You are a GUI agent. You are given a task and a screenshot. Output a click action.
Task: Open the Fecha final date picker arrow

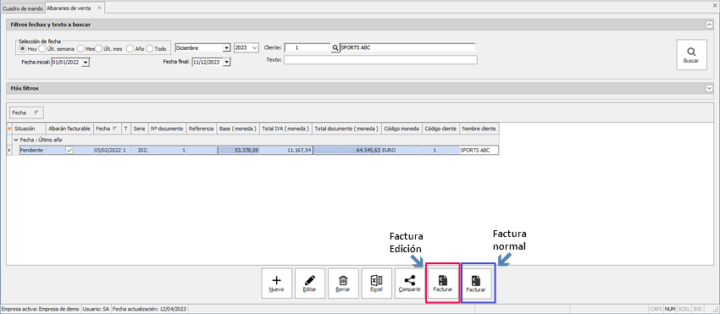coord(226,63)
